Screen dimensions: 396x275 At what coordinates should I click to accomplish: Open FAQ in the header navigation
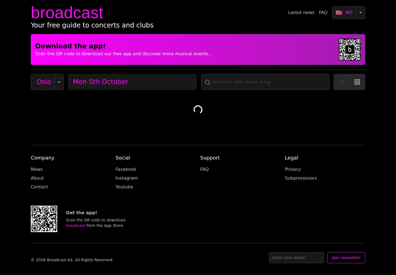[323, 12]
